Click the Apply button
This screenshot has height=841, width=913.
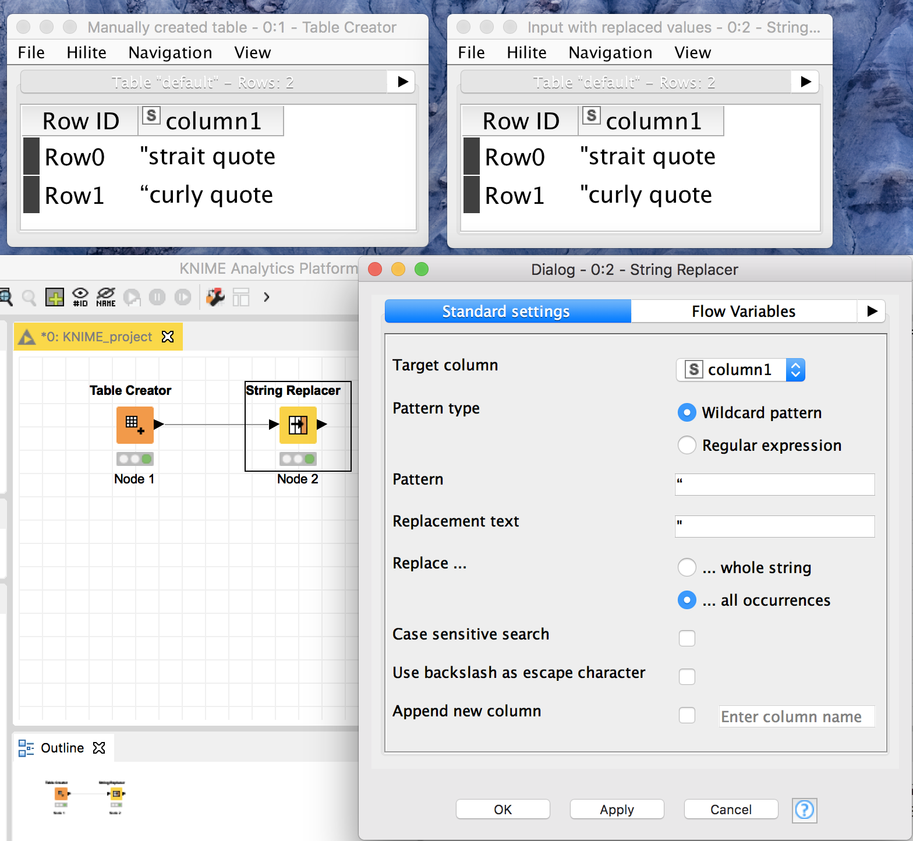tap(617, 810)
